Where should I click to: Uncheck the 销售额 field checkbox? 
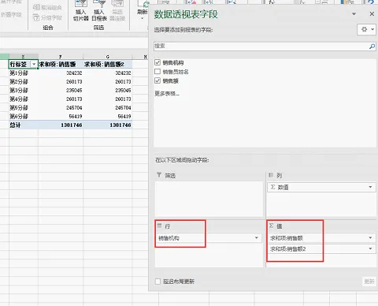pyautogui.click(x=157, y=80)
